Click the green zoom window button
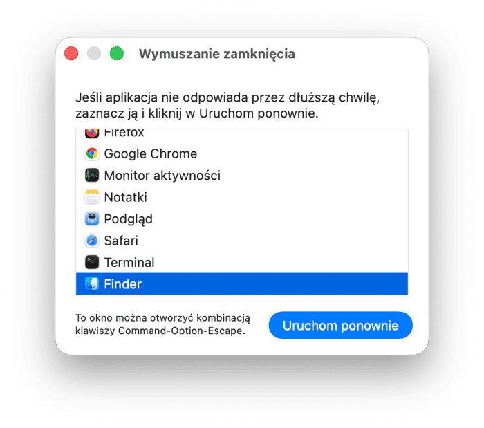The height and width of the screenshot is (428, 484). [x=117, y=54]
